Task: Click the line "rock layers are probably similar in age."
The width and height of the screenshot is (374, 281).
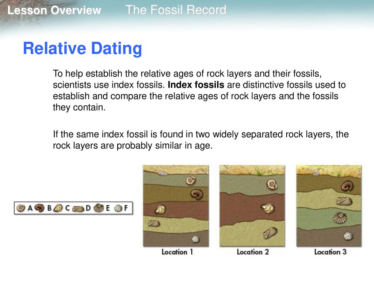Action: 133,146
